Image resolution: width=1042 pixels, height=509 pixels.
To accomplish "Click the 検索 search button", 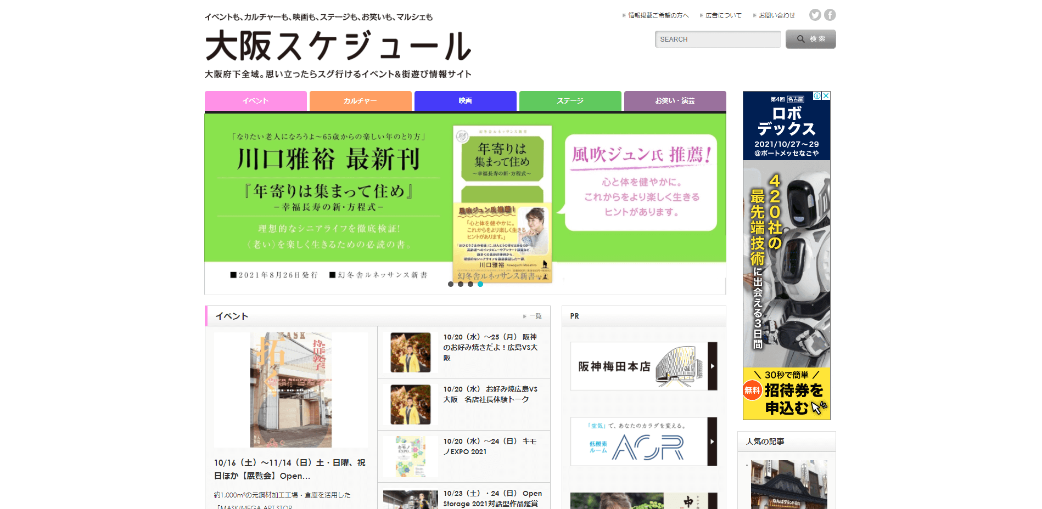I will coord(811,39).
